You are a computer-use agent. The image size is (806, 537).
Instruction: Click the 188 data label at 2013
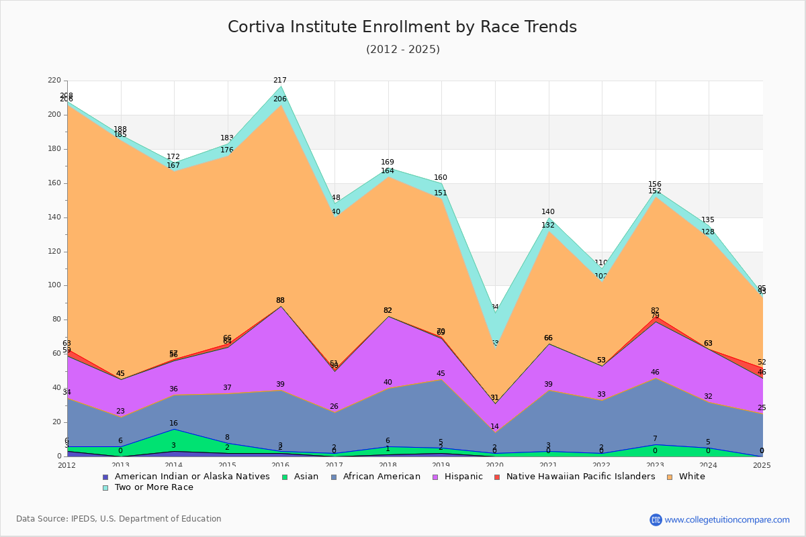120,130
